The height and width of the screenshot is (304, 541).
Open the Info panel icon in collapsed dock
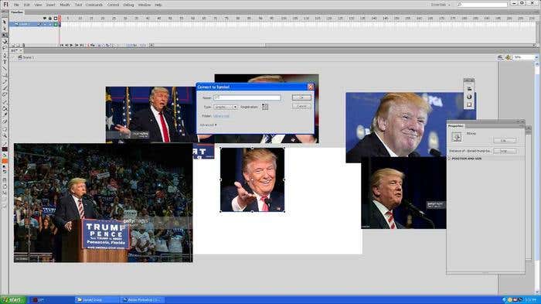(x=469, y=97)
